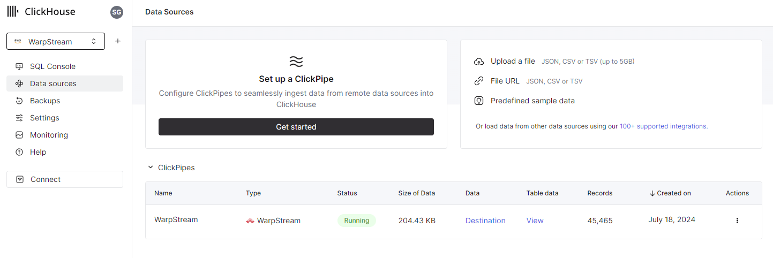The image size is (773, 258).
Task: Click the ClickHouse logo icon
Action: [12, 12]
